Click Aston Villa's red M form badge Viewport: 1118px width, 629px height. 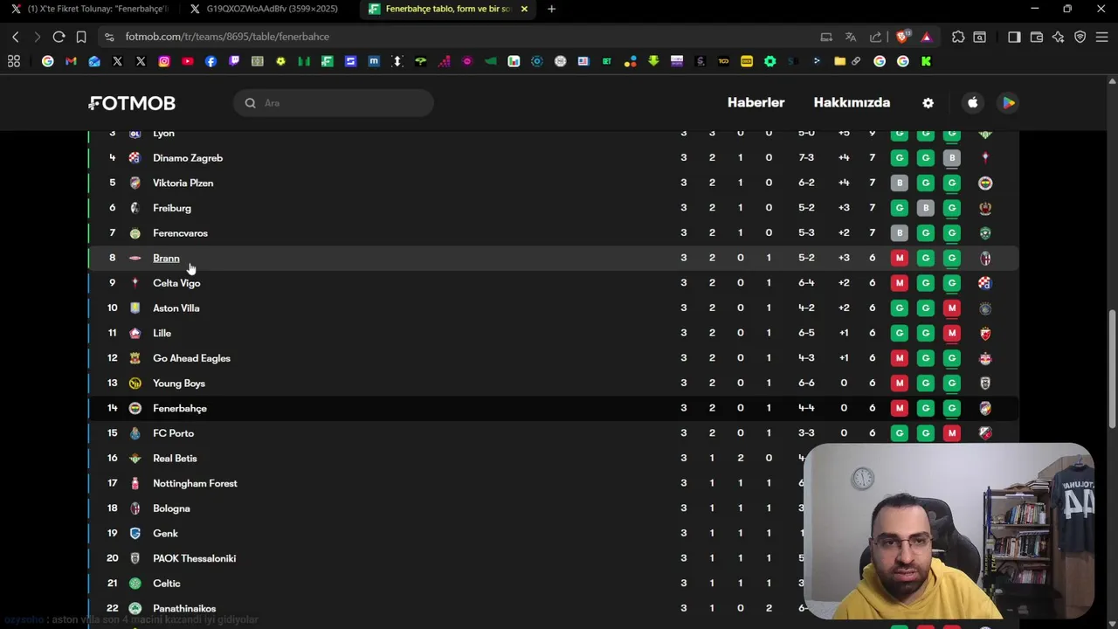tap(952, 308)
